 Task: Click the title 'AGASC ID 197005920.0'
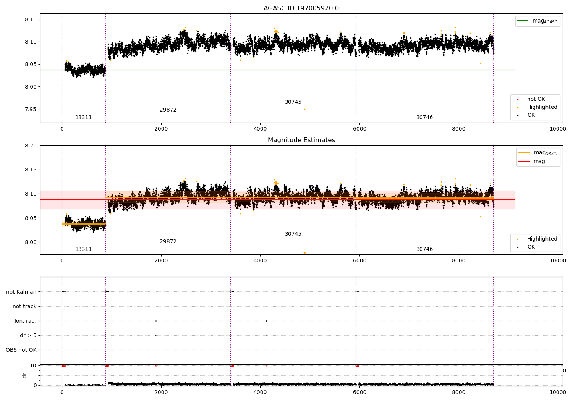pos(301,8)
